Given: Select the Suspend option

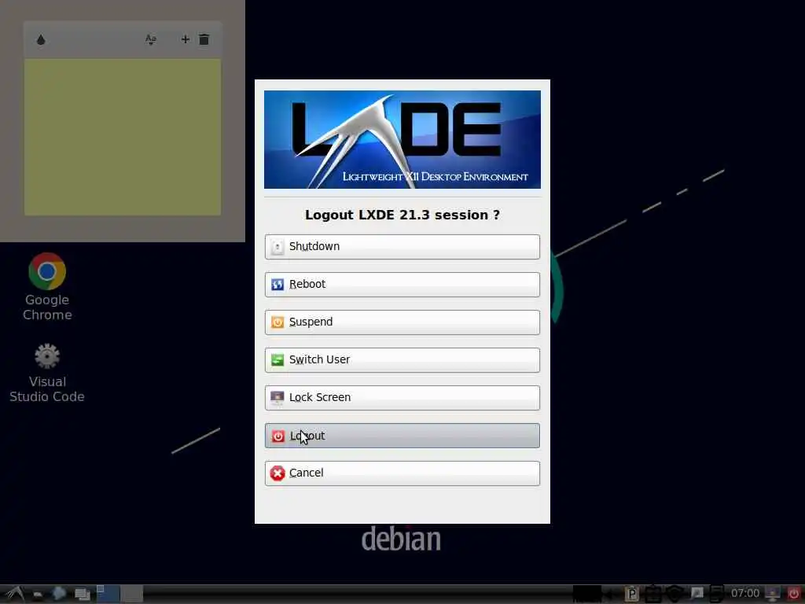Looking at the screenshot, I should pyautogui.click(x=402, y=322).
